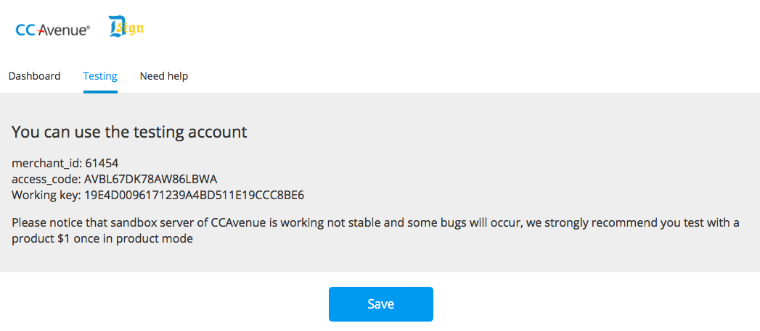
Task: Switch to the Need help tab
Action: pyautogui.click(x=164, y=76)
